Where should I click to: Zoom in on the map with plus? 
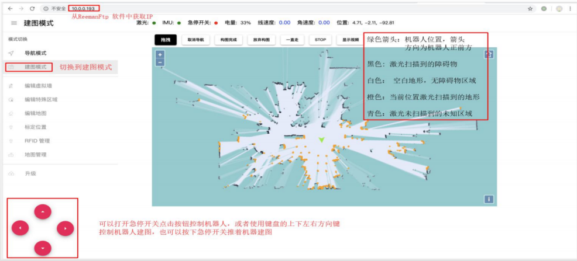click(x=160, y=54)
